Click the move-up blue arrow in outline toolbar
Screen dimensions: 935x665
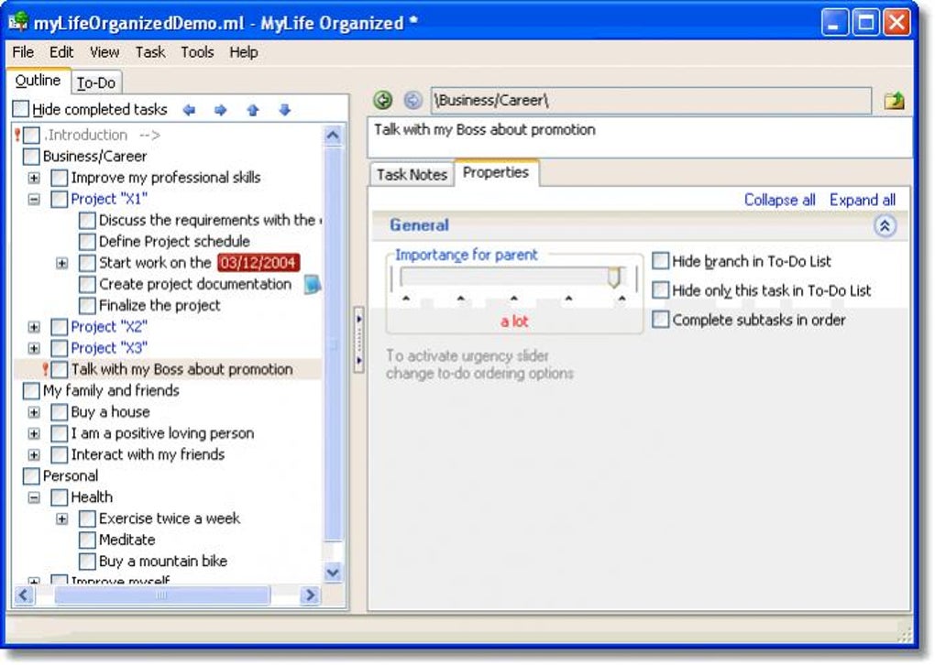click(253, 110)
